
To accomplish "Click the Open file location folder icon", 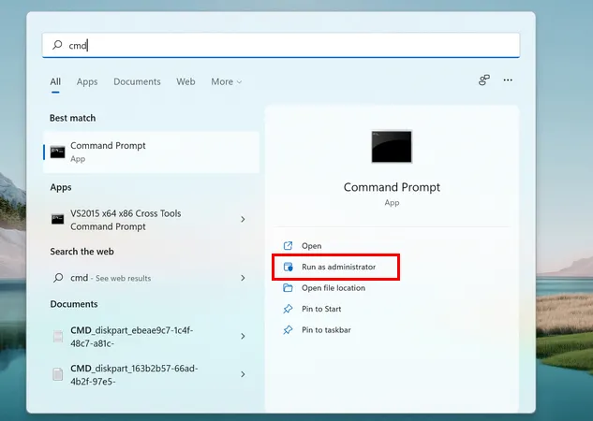I will pos(289,288).
